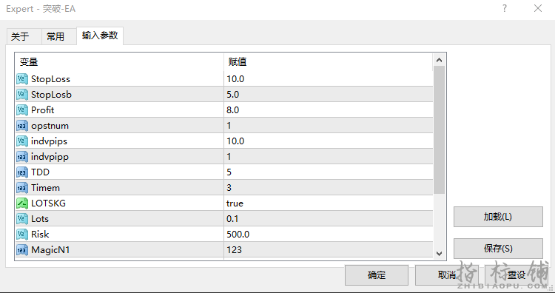555x293 pixels.
Task: Click the opstnum integer variable icon
Action: pos(22,126)
